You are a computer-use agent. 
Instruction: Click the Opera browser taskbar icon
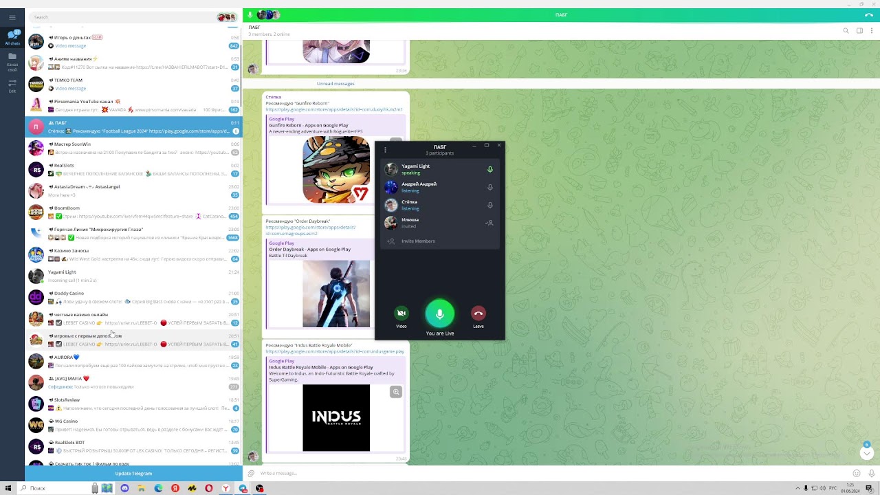click(209, 488)
